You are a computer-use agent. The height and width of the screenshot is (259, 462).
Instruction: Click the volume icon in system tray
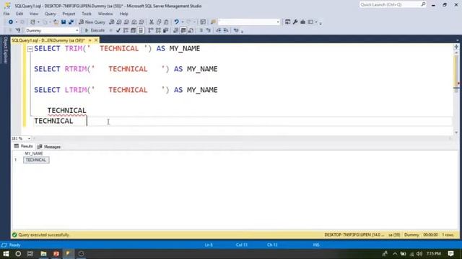(419, 253)
